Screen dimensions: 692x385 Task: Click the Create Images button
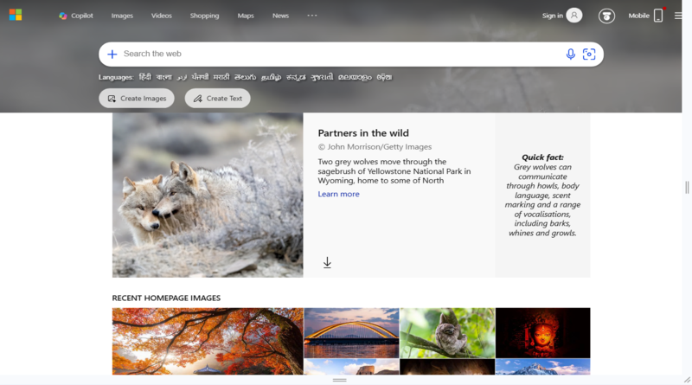(137, 99)
